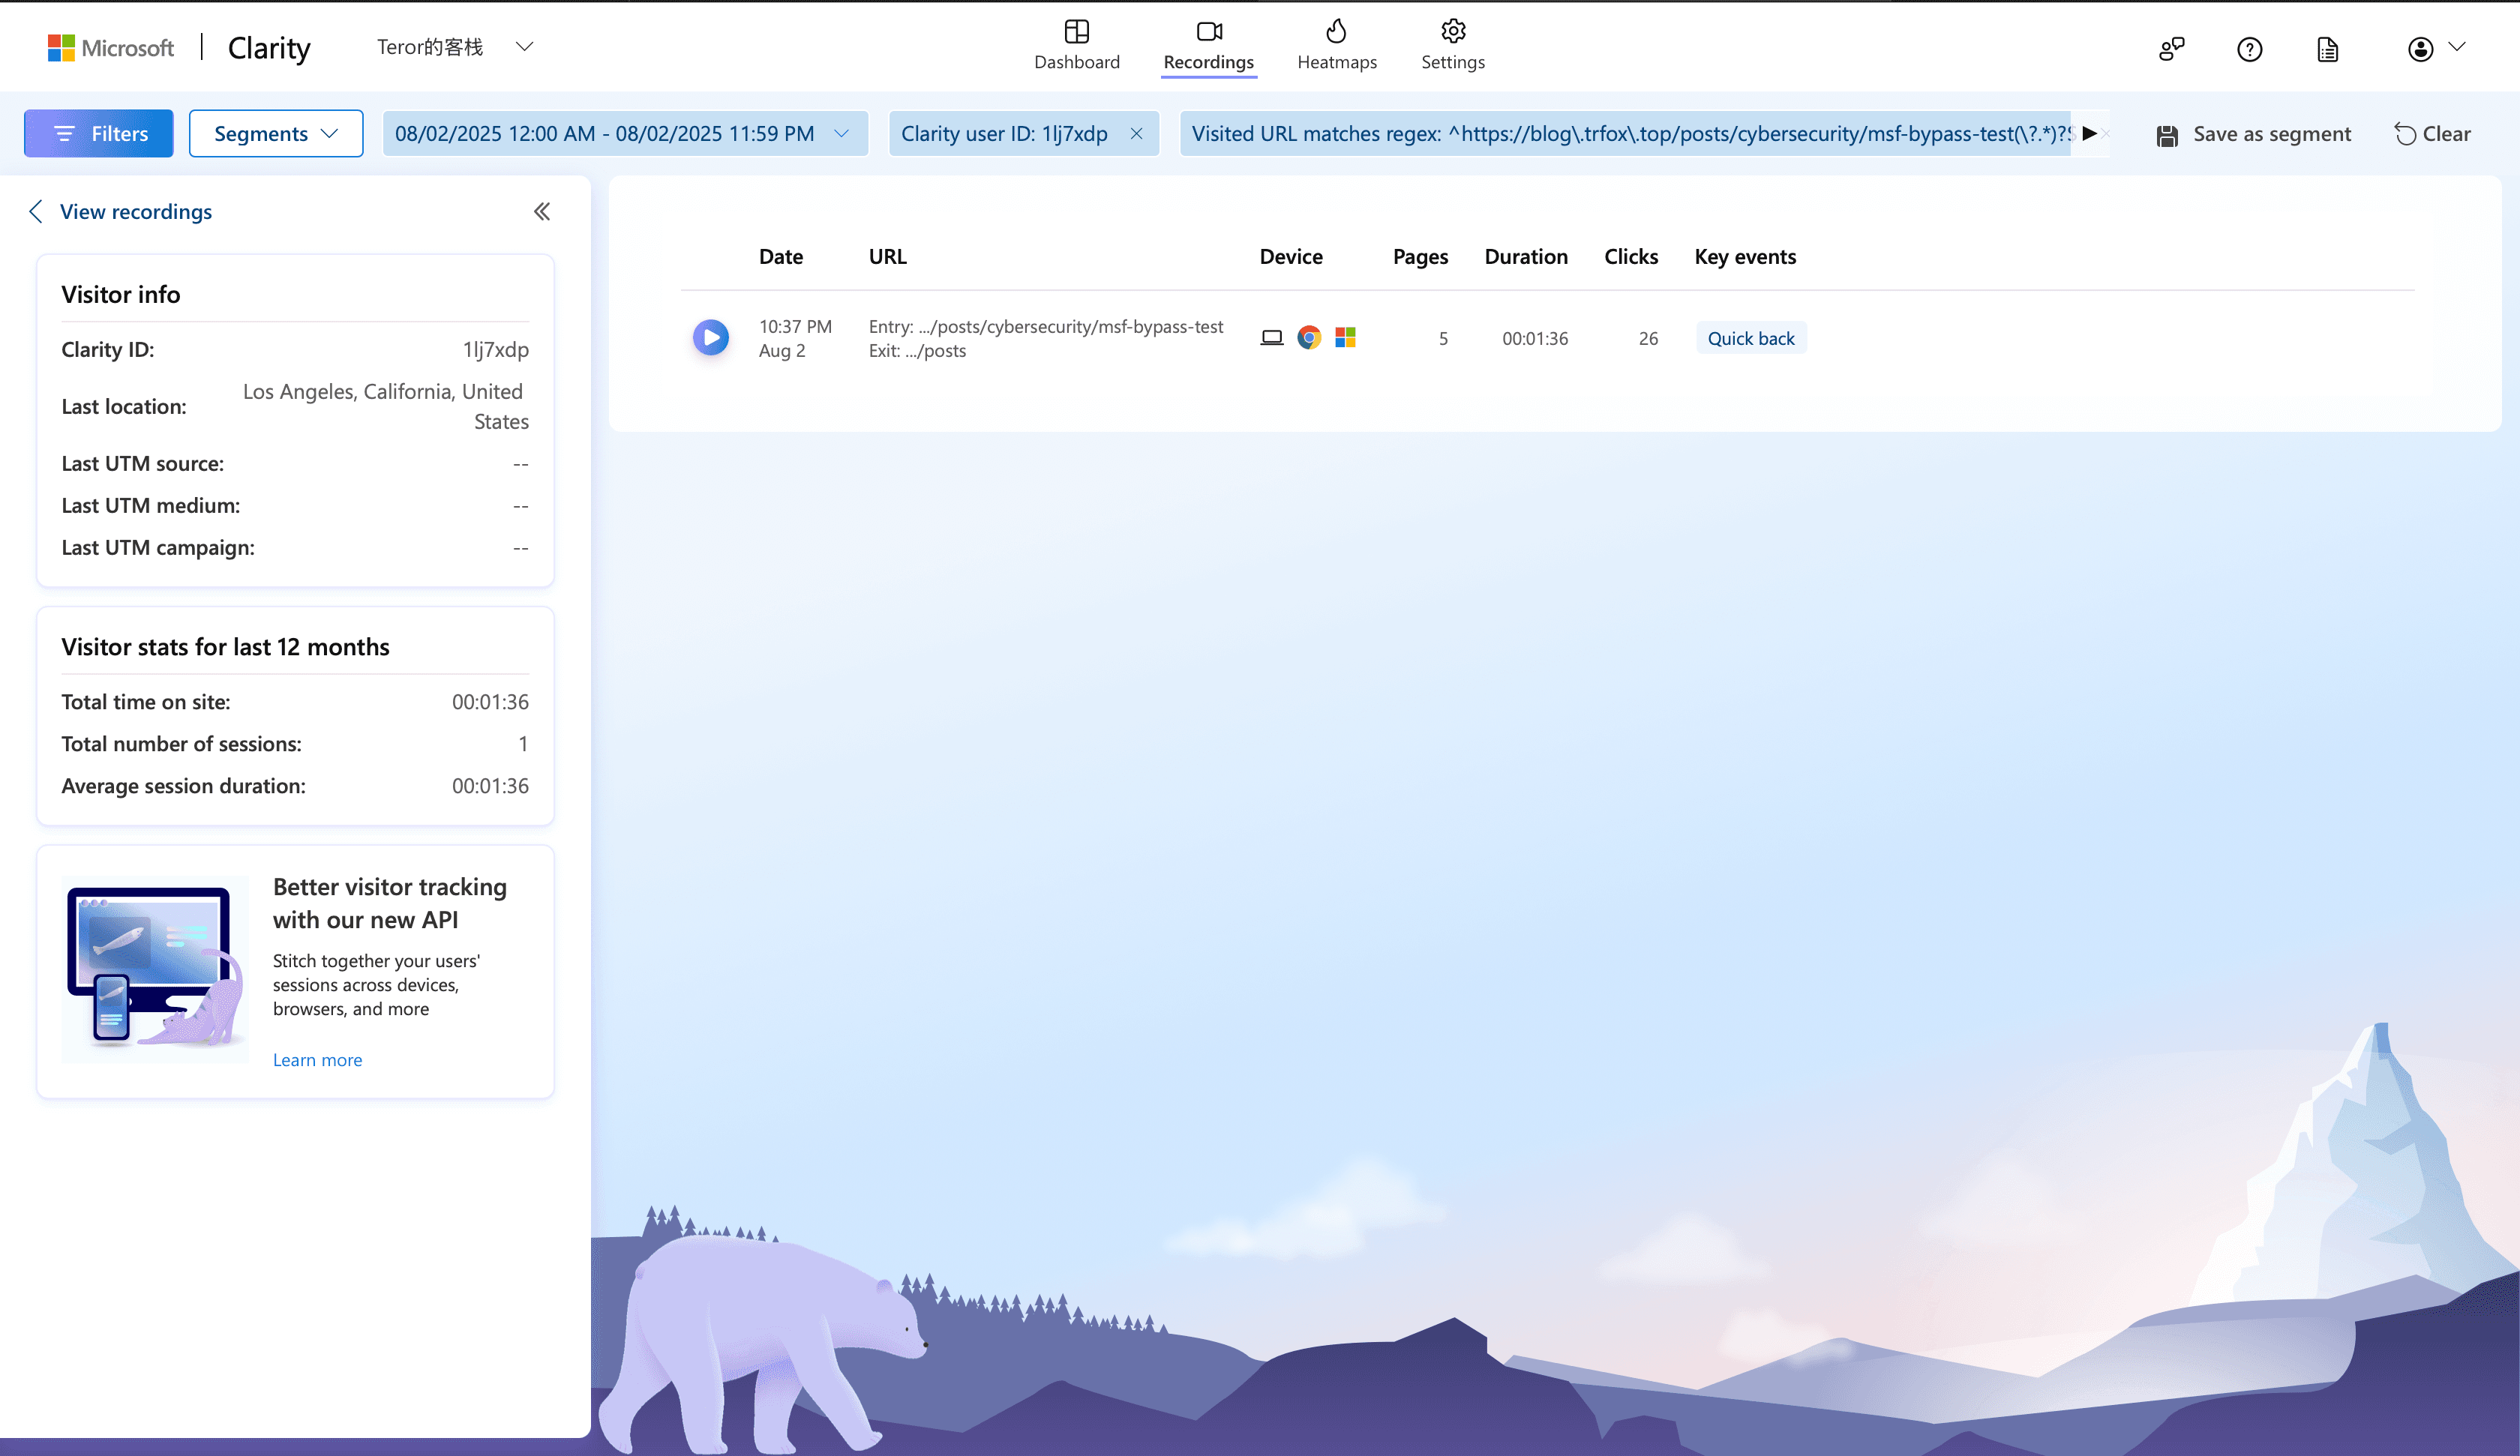
Task: Open the project switcher next to Teror的客栈
Action: pyautogui.click(x=523, y=46)
